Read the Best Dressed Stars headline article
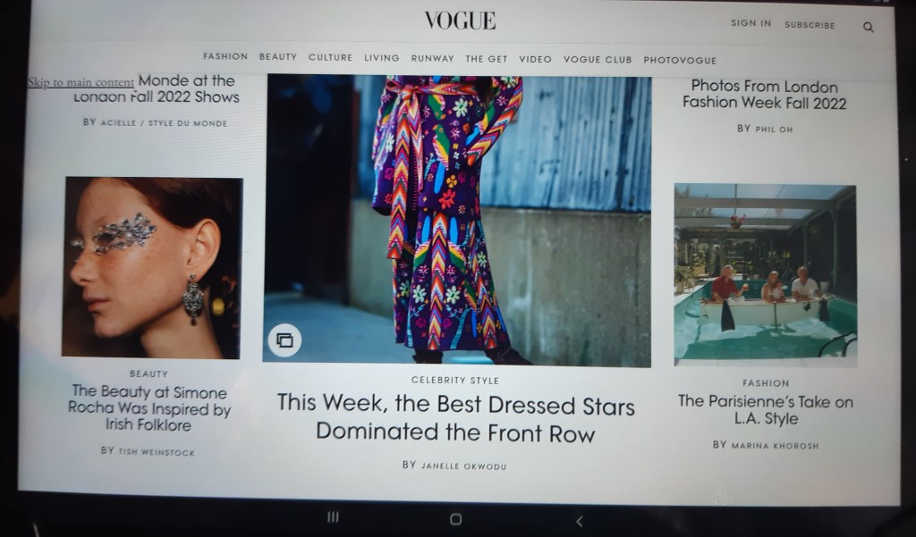 [x=455, y=418]
